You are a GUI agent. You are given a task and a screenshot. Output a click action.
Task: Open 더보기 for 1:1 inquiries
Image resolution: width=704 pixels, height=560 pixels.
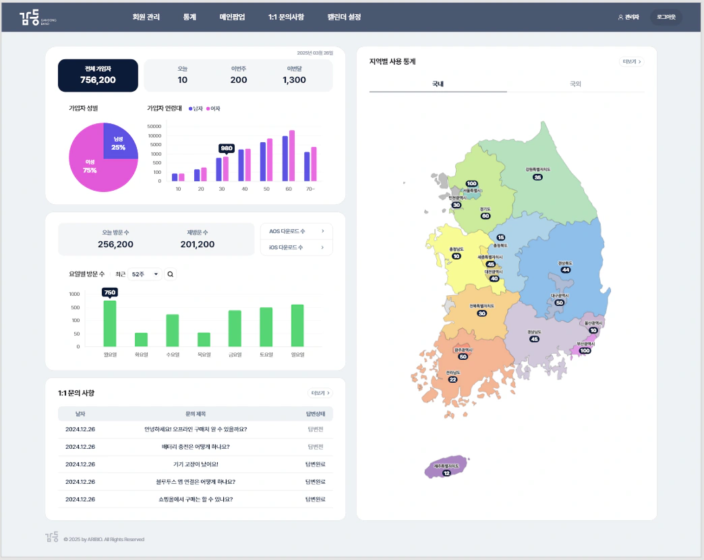tap(320, 393)
